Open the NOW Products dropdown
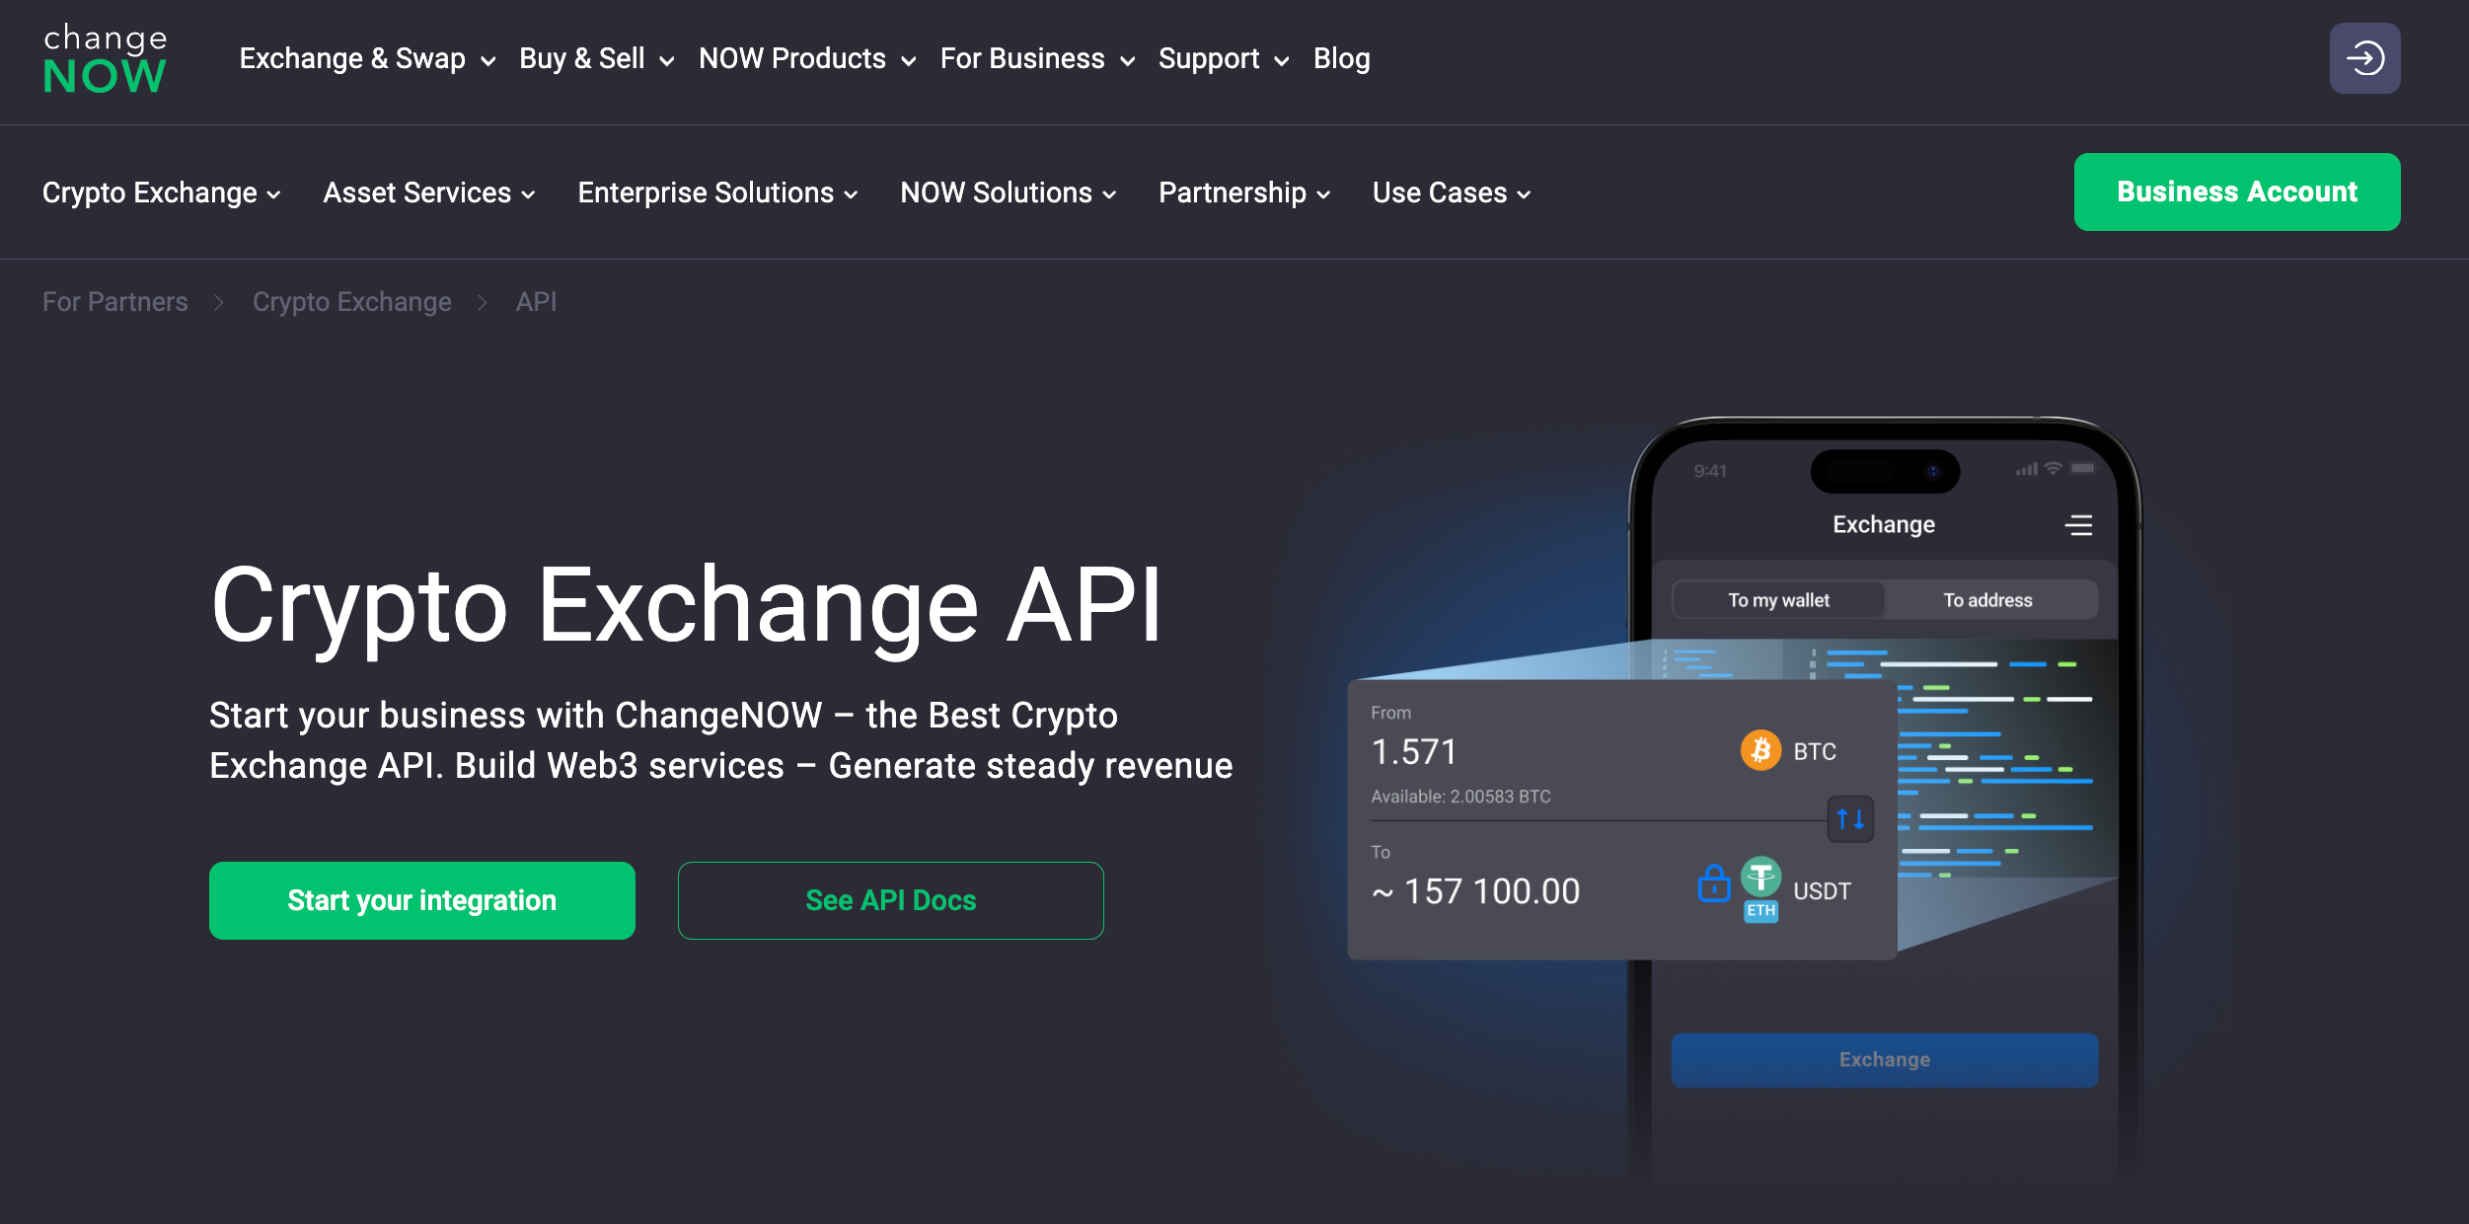This screenshot has height=1224, width=2469. [807, 59]
